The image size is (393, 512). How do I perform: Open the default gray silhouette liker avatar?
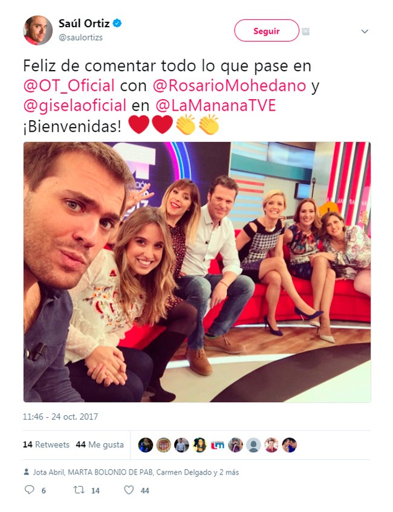[x=253, y=445]
